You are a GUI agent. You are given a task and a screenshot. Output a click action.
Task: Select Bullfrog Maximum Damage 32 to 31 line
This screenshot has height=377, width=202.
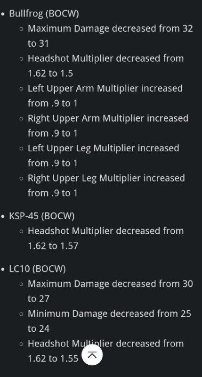tap(110, 36)
